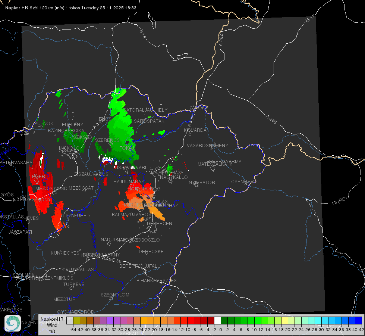Click the CSENGER city label
365x336 pixels.
point(242,182)
